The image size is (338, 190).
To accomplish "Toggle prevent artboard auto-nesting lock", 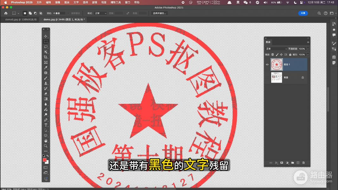I will click(286, 55).
